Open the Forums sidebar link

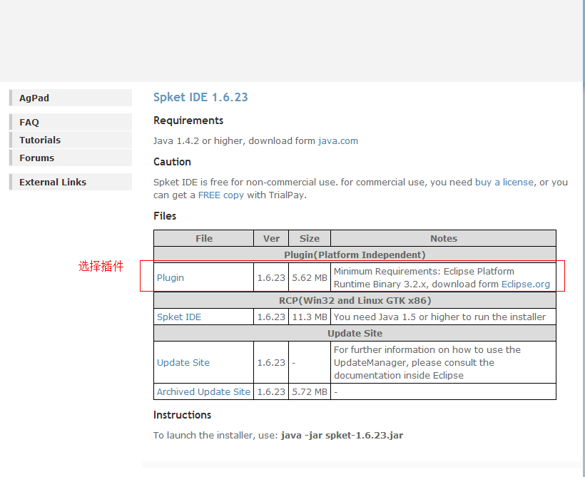71,158
